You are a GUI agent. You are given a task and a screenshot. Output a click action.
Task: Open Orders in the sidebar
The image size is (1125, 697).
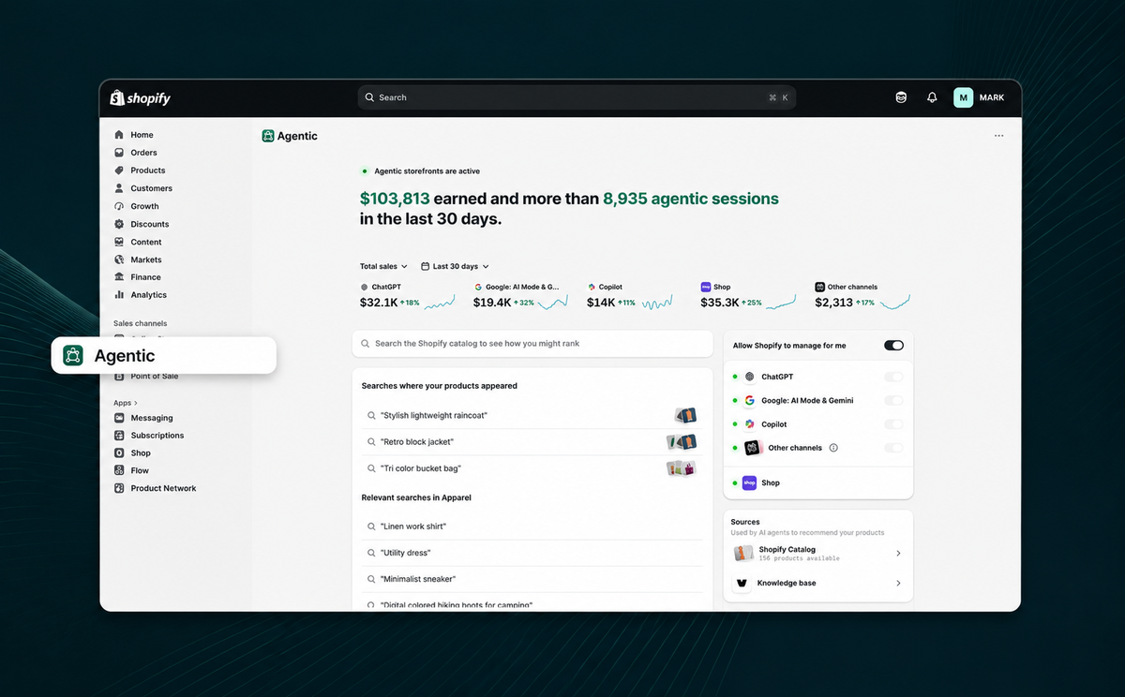(x=144, y=153)
